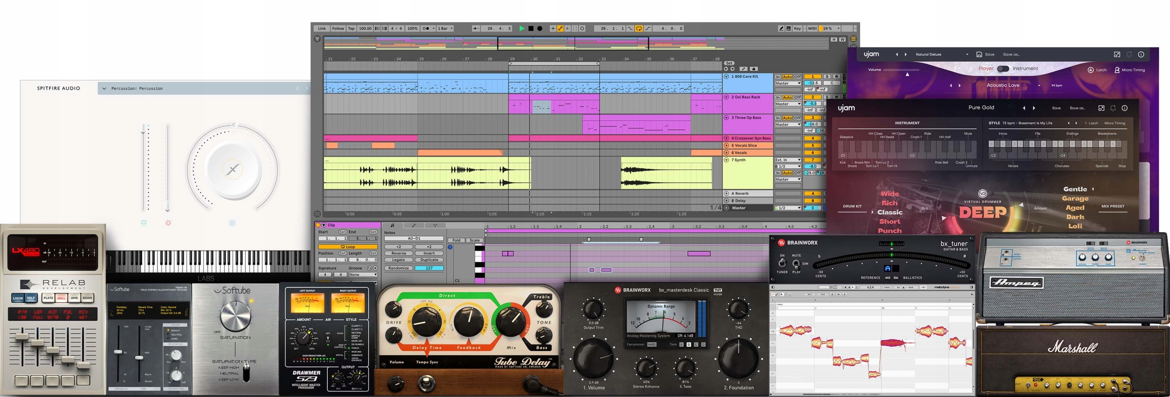Click the floppy disk Save icon in ujam
The height and width of the screenshot is (397, 1170).
click(x=979, y=54)
